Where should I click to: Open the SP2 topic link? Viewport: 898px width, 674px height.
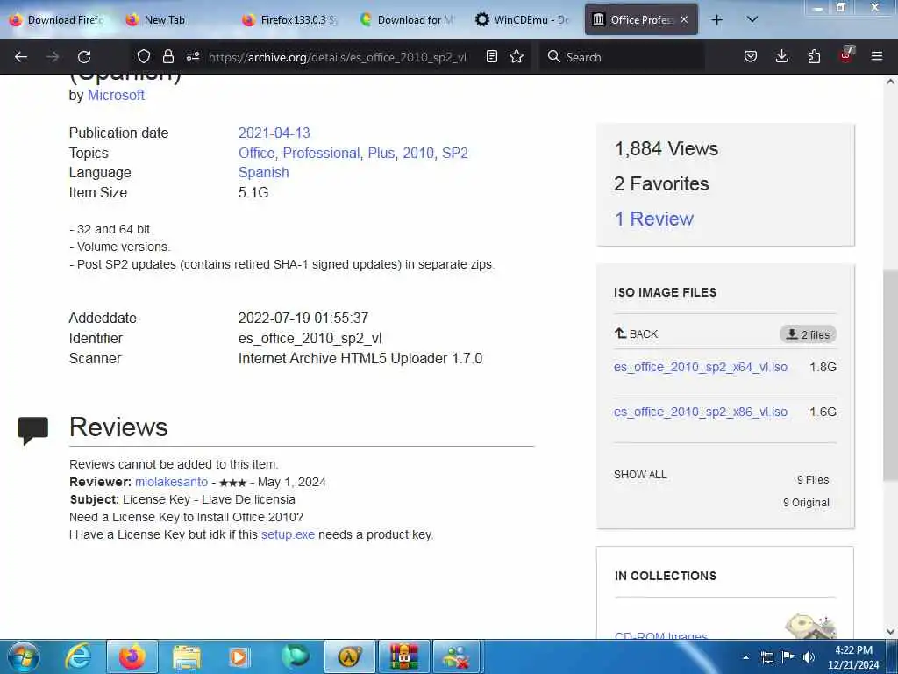pos(455,153)
